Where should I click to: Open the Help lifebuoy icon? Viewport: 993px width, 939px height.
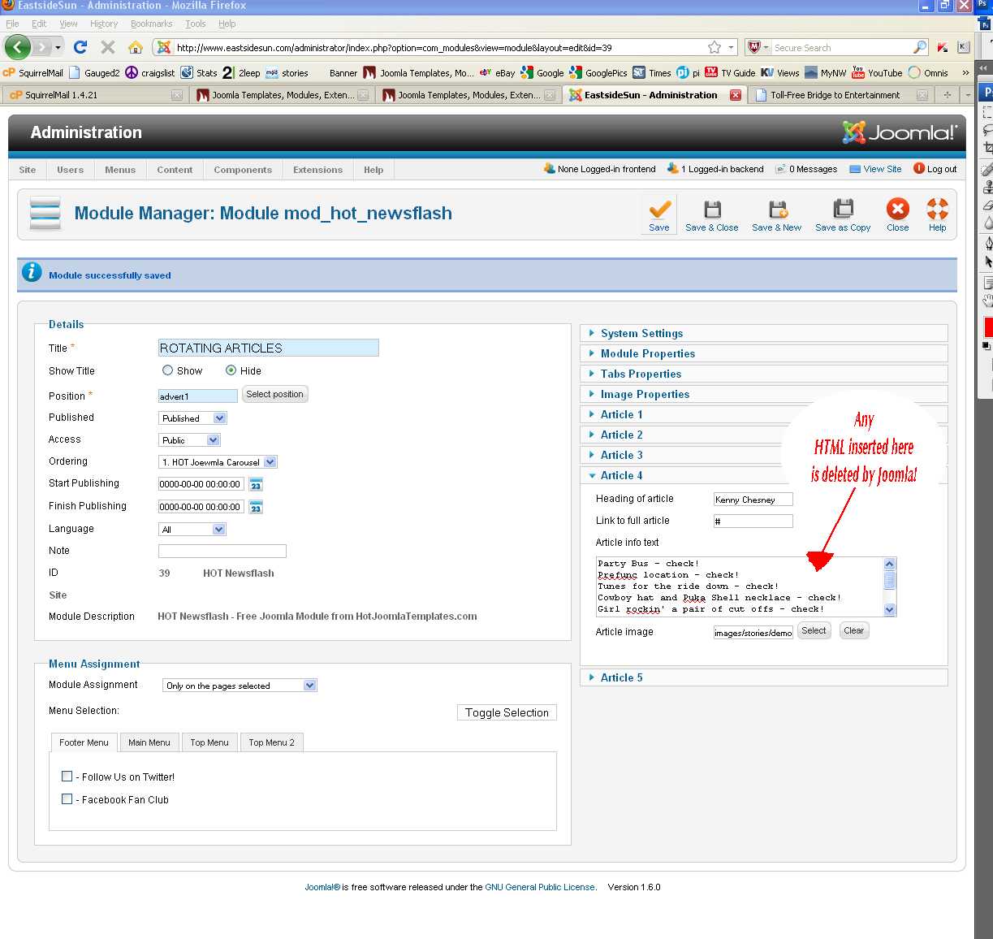[937, 215]
